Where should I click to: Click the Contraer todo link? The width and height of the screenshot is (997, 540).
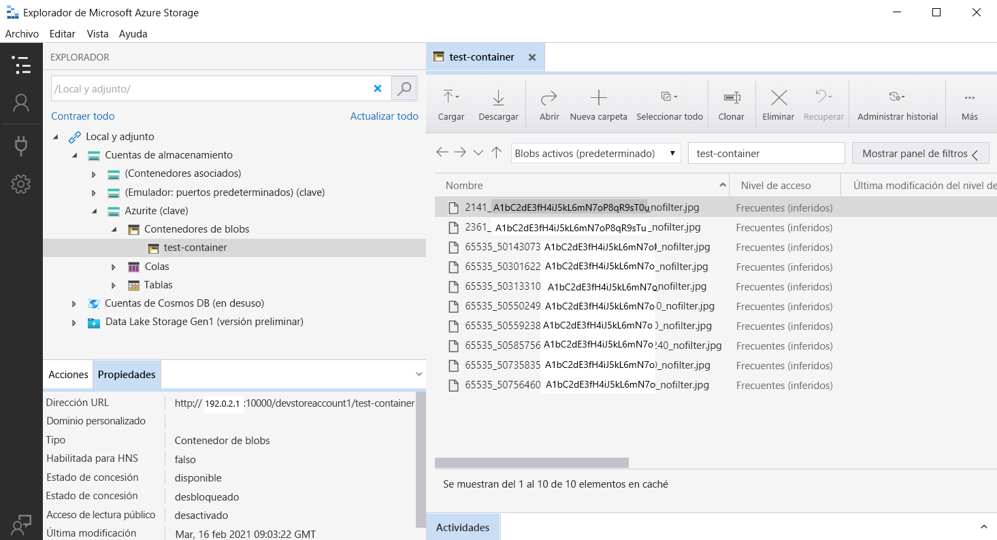tap(82, 116)
